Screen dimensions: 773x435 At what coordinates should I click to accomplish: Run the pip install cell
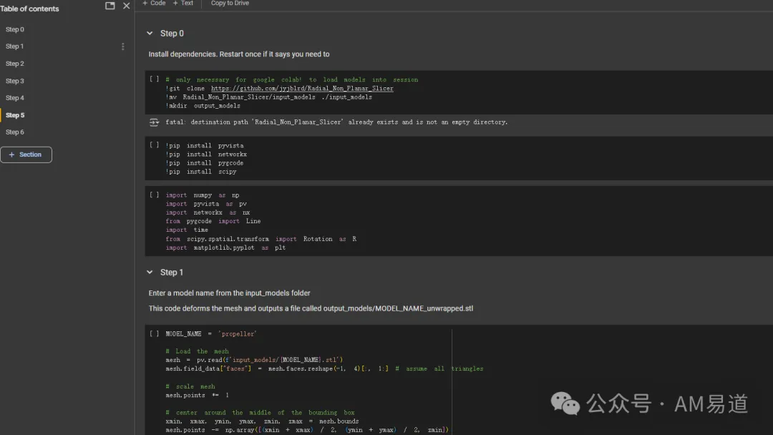tap(155, 145)
